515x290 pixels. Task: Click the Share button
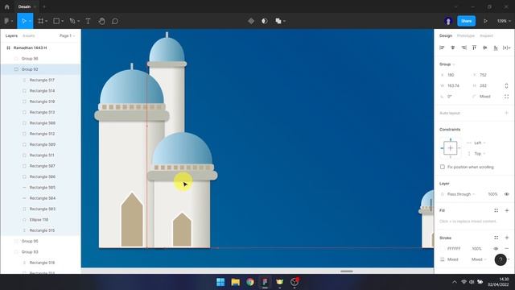(x=467, y=21)
